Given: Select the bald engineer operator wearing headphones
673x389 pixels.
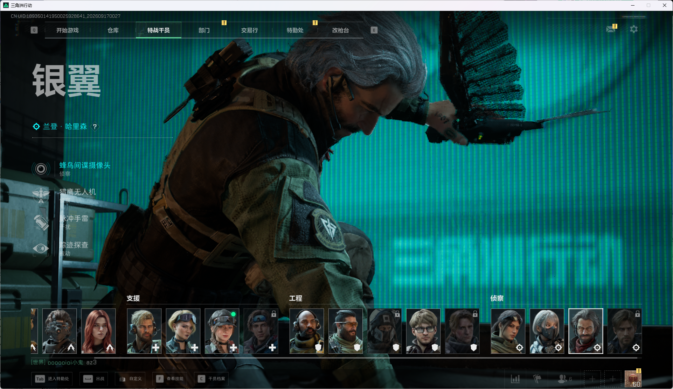Looking at the screenshot, I should pyautogui.click(x=307, y=331).
